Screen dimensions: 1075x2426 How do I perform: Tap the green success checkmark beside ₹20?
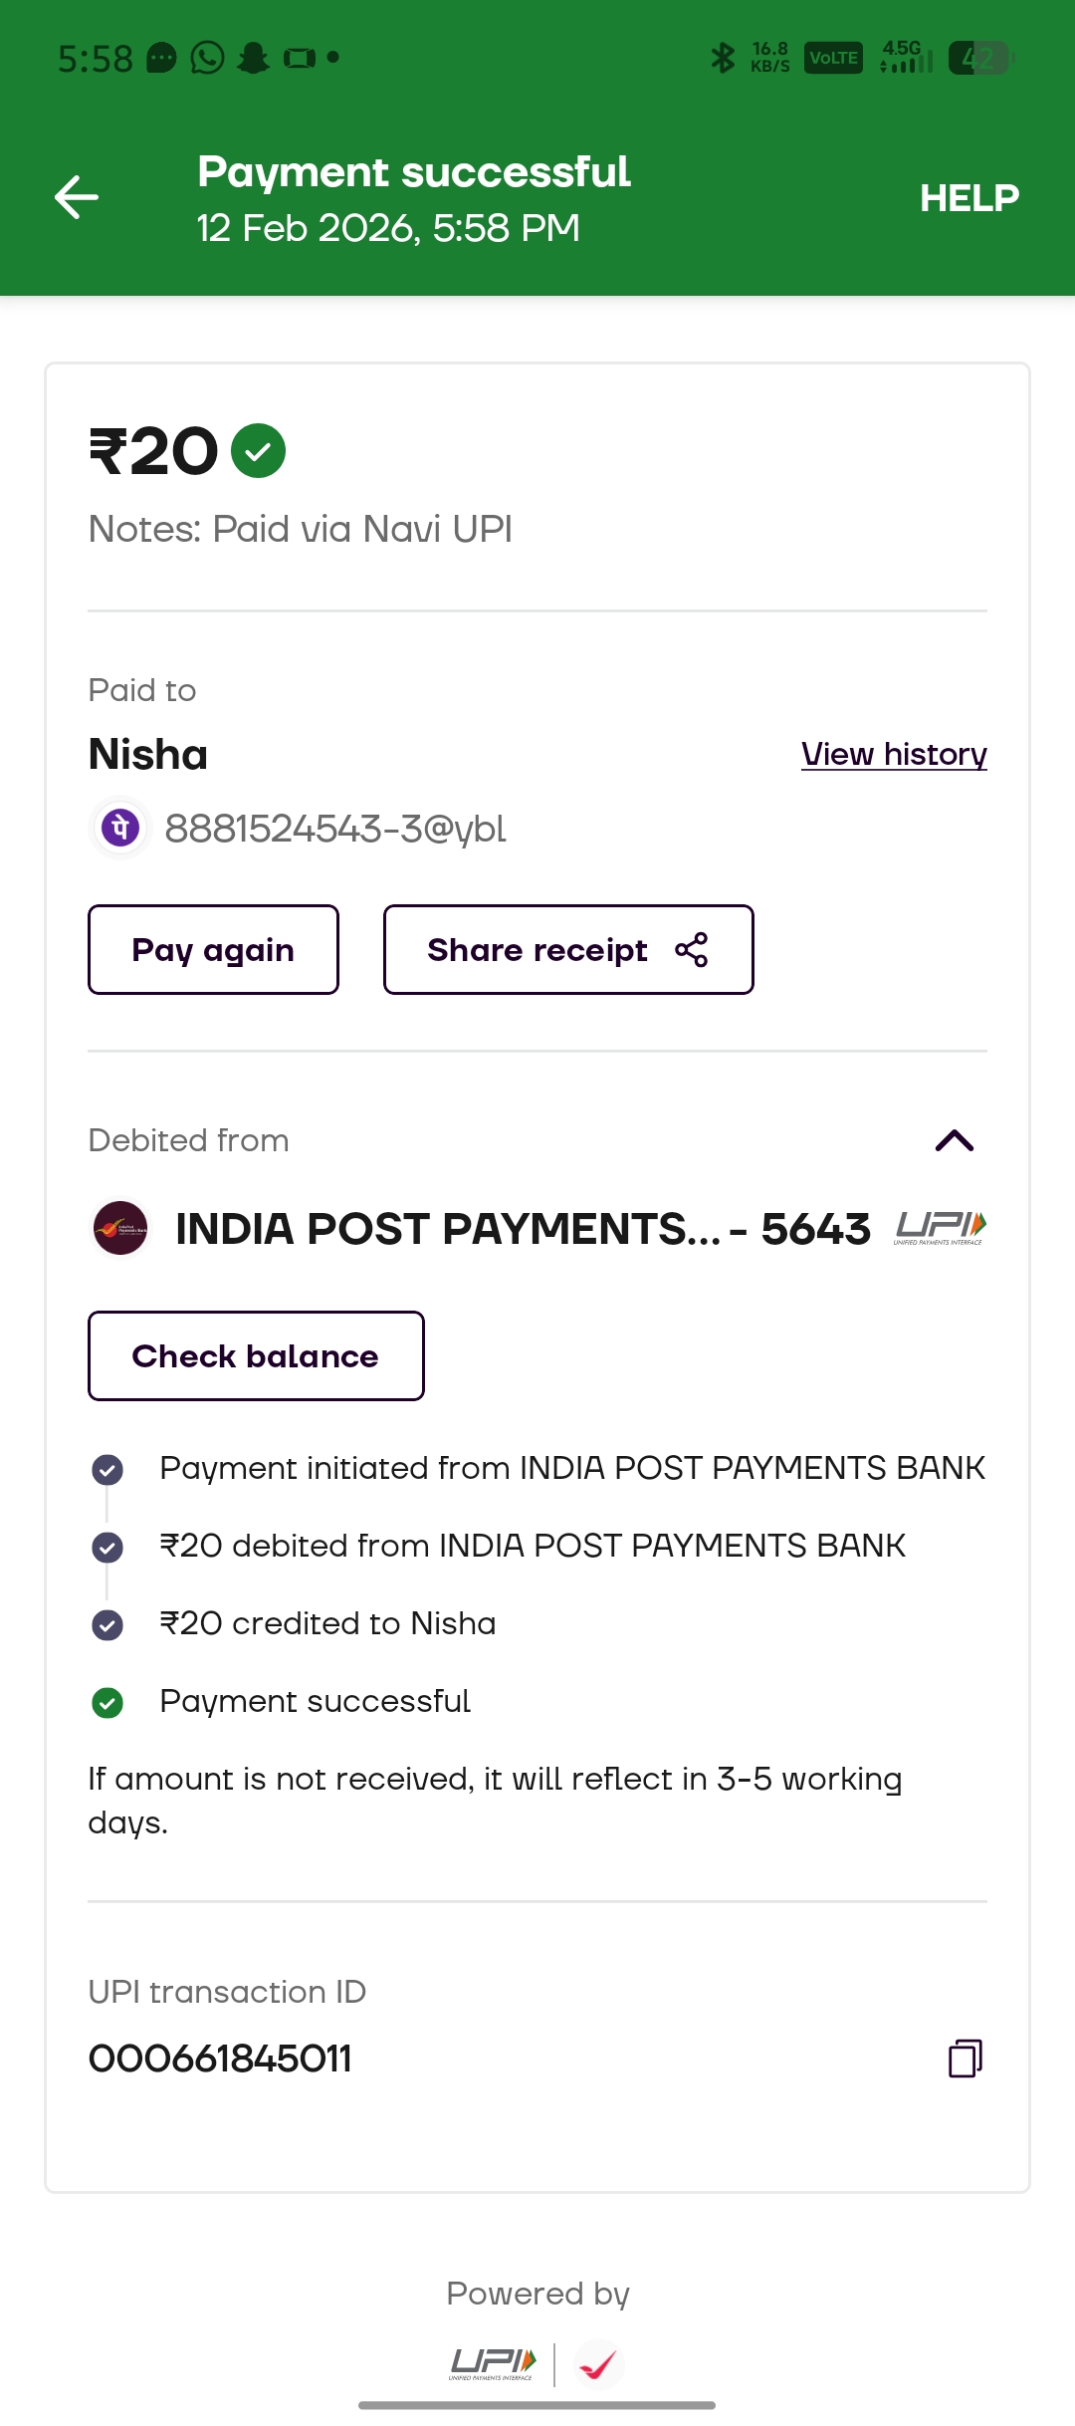pyautogui.click(x=258, y=451)
